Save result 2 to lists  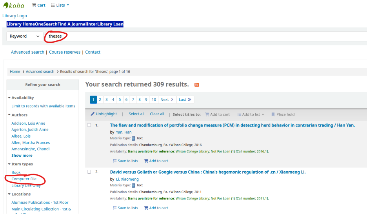pyautogui.click(x=125, y=208)
